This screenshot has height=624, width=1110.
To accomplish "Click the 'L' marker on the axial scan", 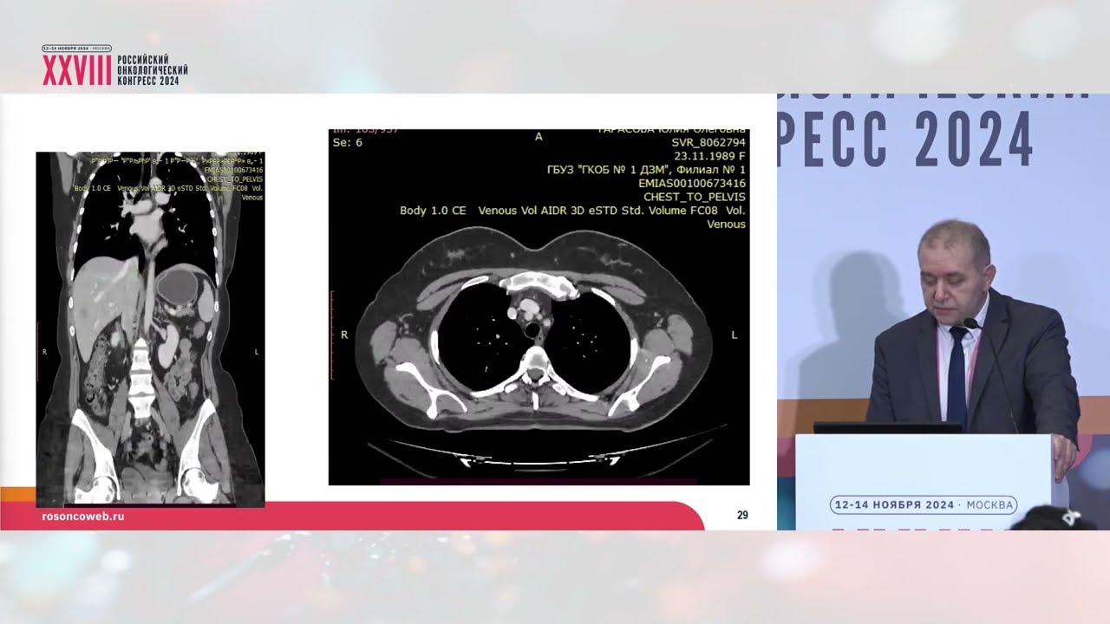I will tap(735, 335).
